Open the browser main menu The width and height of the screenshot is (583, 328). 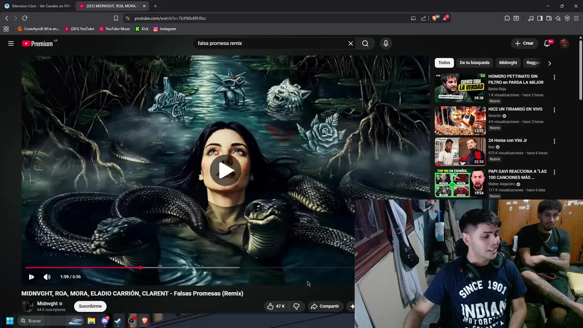pos(576,18)
